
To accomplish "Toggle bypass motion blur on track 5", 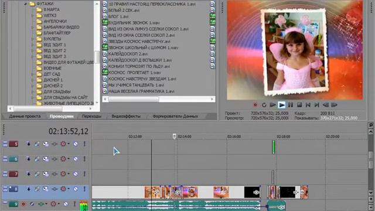I will (x=37, y=144).
